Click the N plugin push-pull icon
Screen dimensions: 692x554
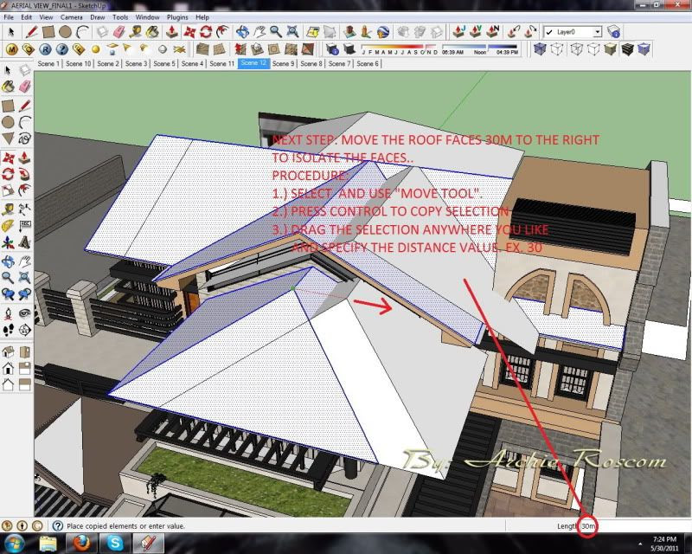(492, 32)
